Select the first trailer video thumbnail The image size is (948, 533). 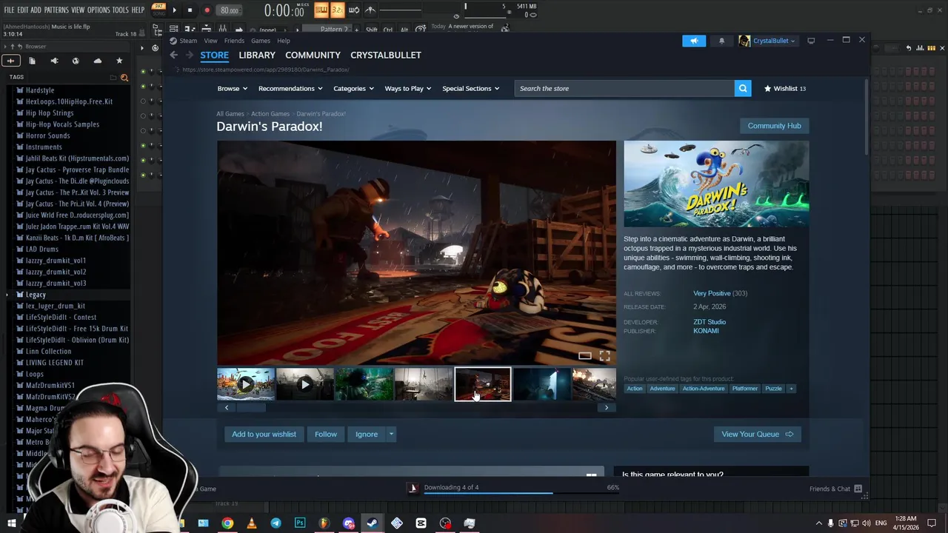coord(246,384)
